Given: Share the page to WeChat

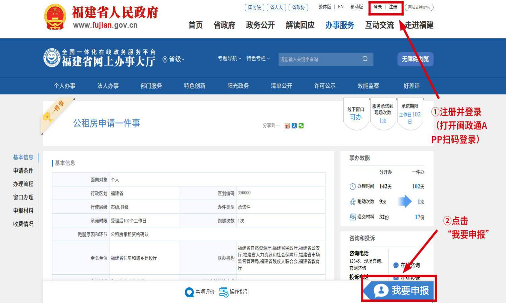Looking at the screenshot, I should [x=301, y=125].
